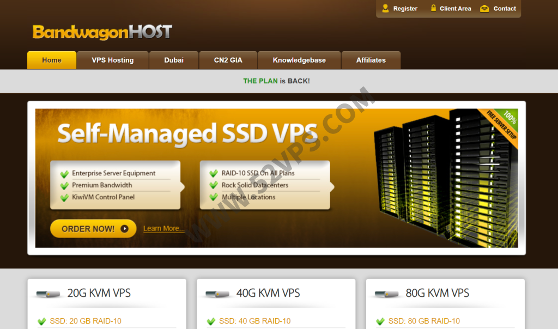This screenshot has width=558, height=329.
Task: Go to the VPS Hosting tab
Action: pyautogui.click(x=113, y=60)
